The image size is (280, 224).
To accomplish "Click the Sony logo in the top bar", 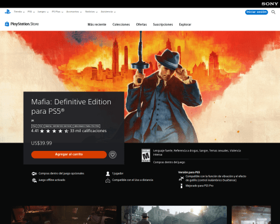I will coord(269,4).
